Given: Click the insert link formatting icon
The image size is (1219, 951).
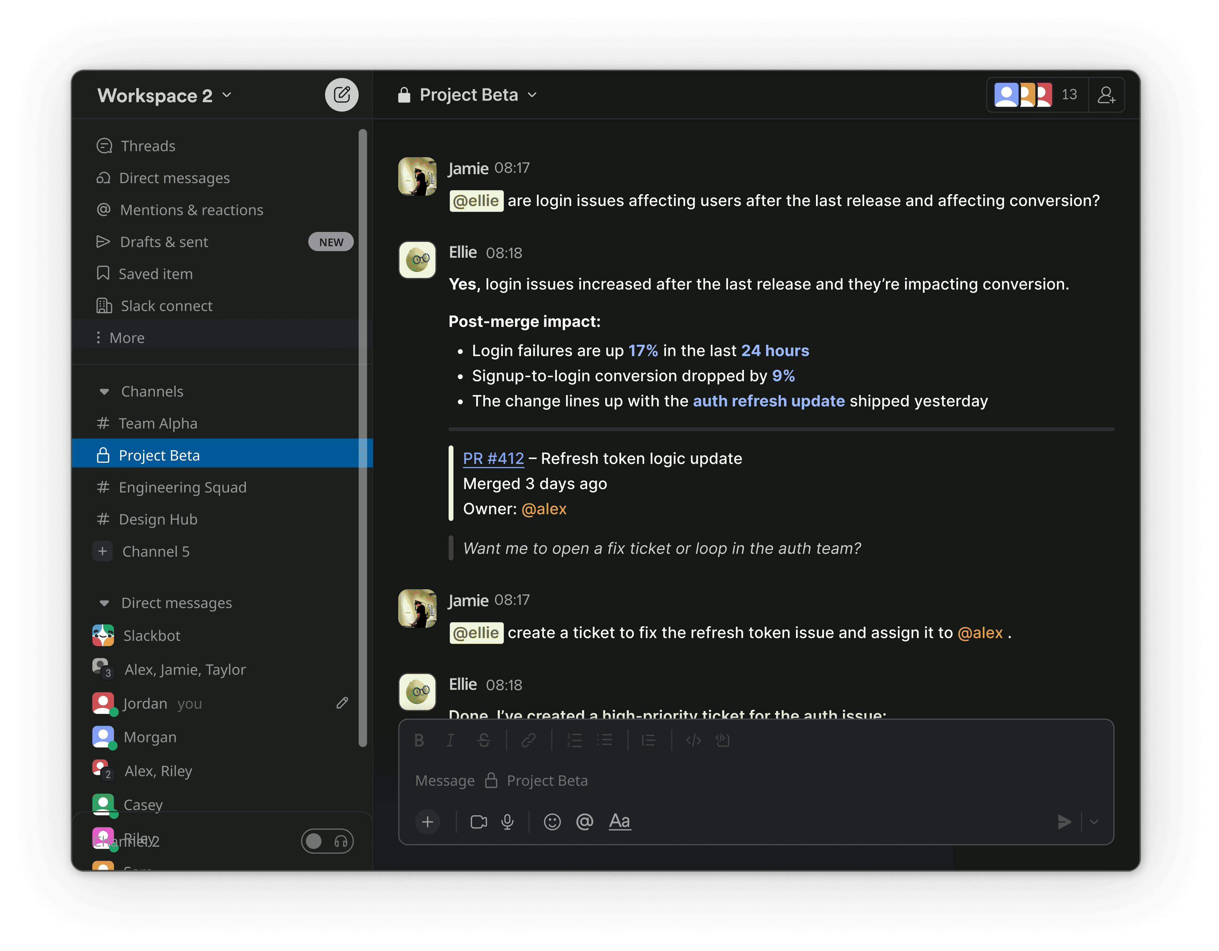Looking at the screenshot, I should tap(528, 741).
